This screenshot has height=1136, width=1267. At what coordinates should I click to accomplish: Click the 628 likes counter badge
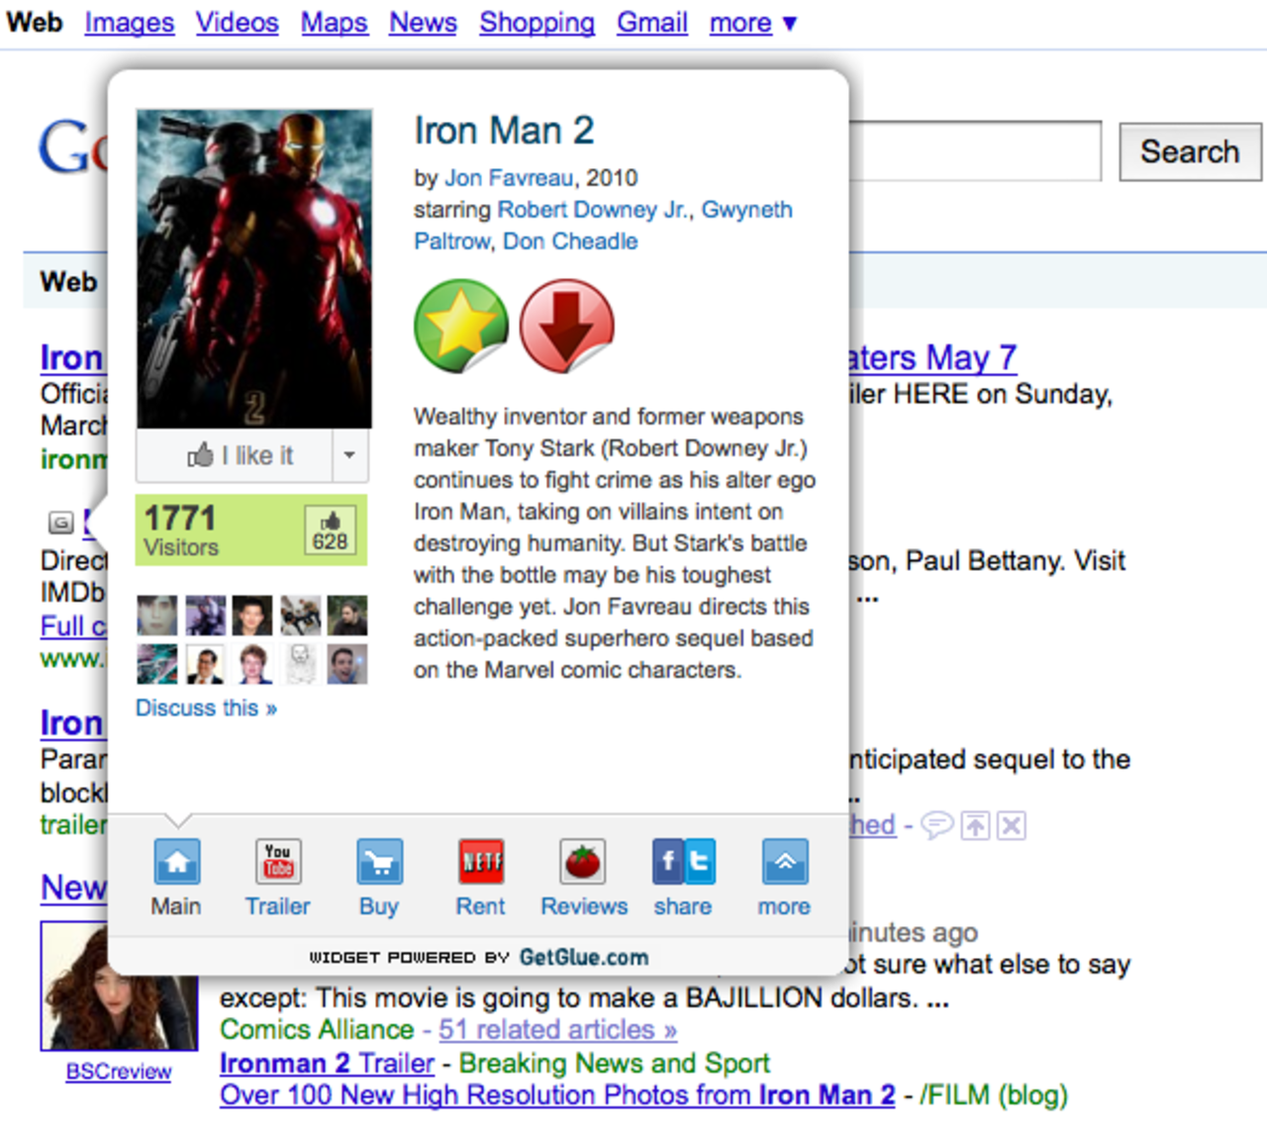(x=330, y=531)
